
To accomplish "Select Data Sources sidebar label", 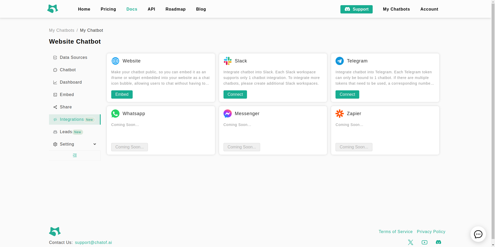I will click(74, 58).
